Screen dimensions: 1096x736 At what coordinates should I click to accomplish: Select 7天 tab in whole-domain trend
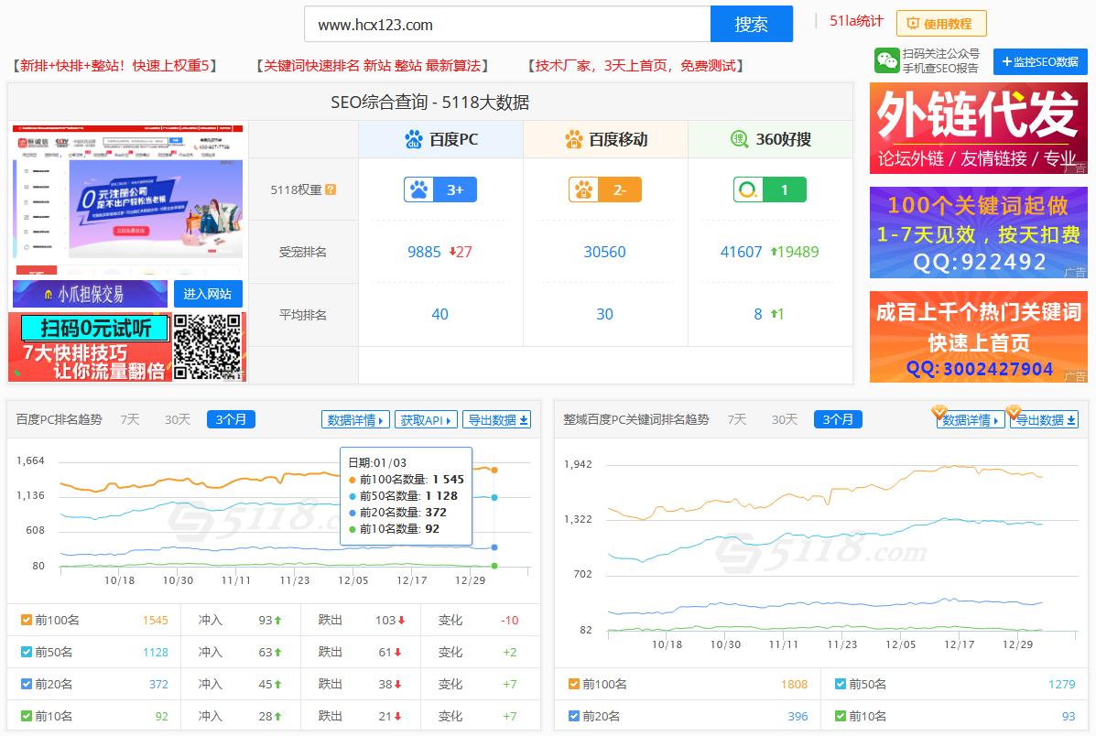pos(737,419)
